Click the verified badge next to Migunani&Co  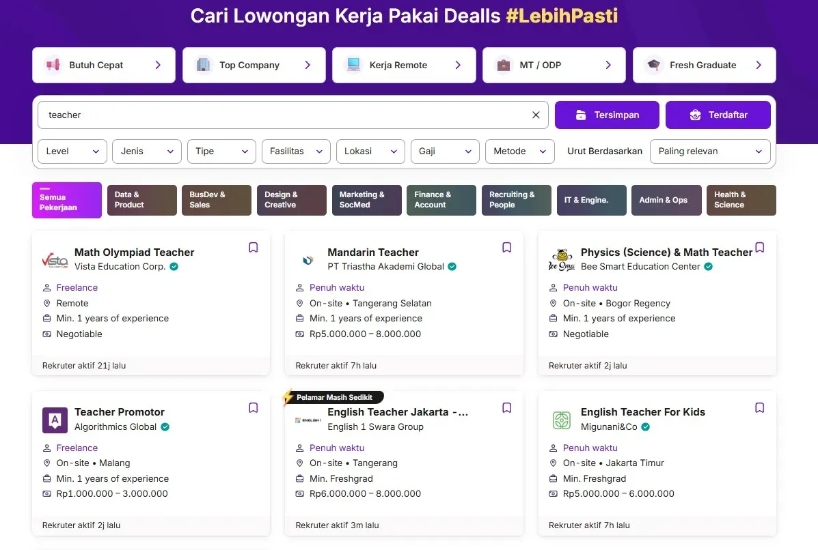coord(645,427)
